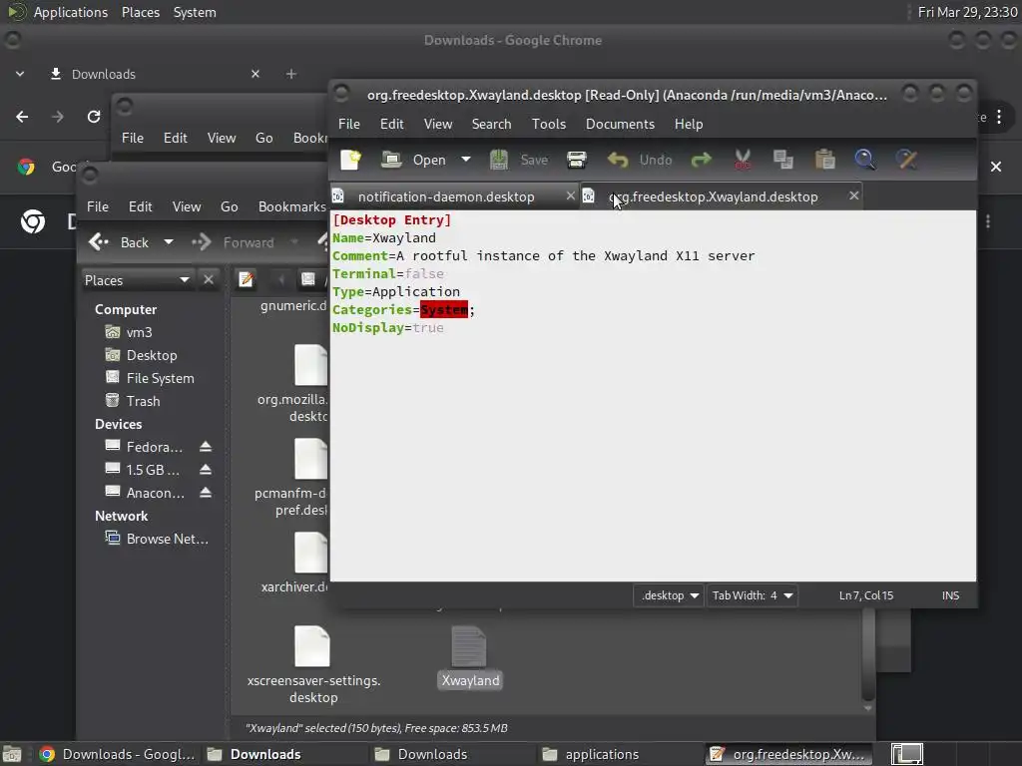The image size is (1022, 766).
Task: Open a new tab in Chrome
Action: [290, 74]
